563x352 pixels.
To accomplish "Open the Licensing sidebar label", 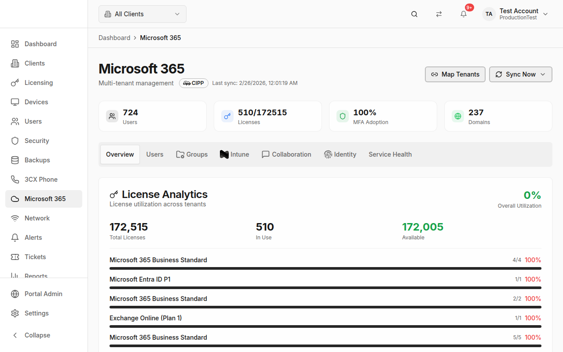I will pyautogui.click(x=39, y=83).
